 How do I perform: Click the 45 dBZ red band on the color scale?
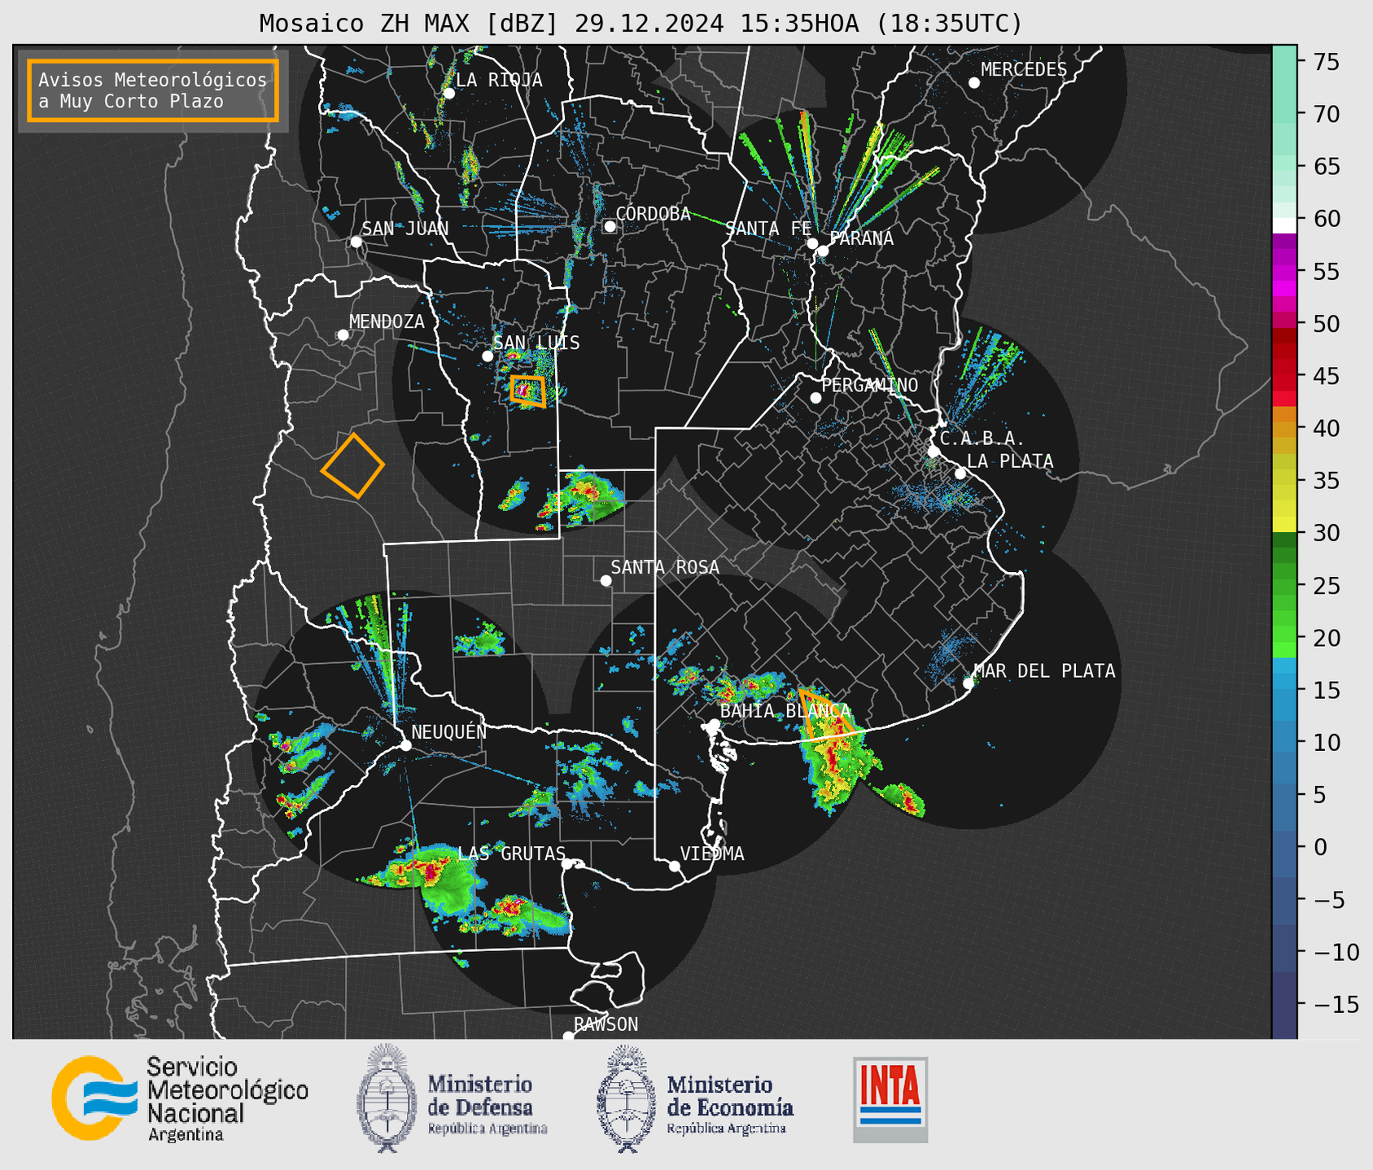tap(1284, 377)
